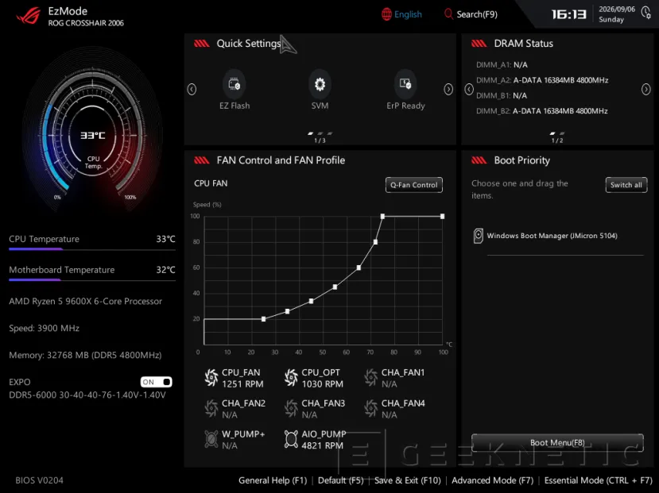The height and width of the screenshot is (493, 659).
Task: Switch to Advanced Mode (F7)
Action: coord(493,480)
